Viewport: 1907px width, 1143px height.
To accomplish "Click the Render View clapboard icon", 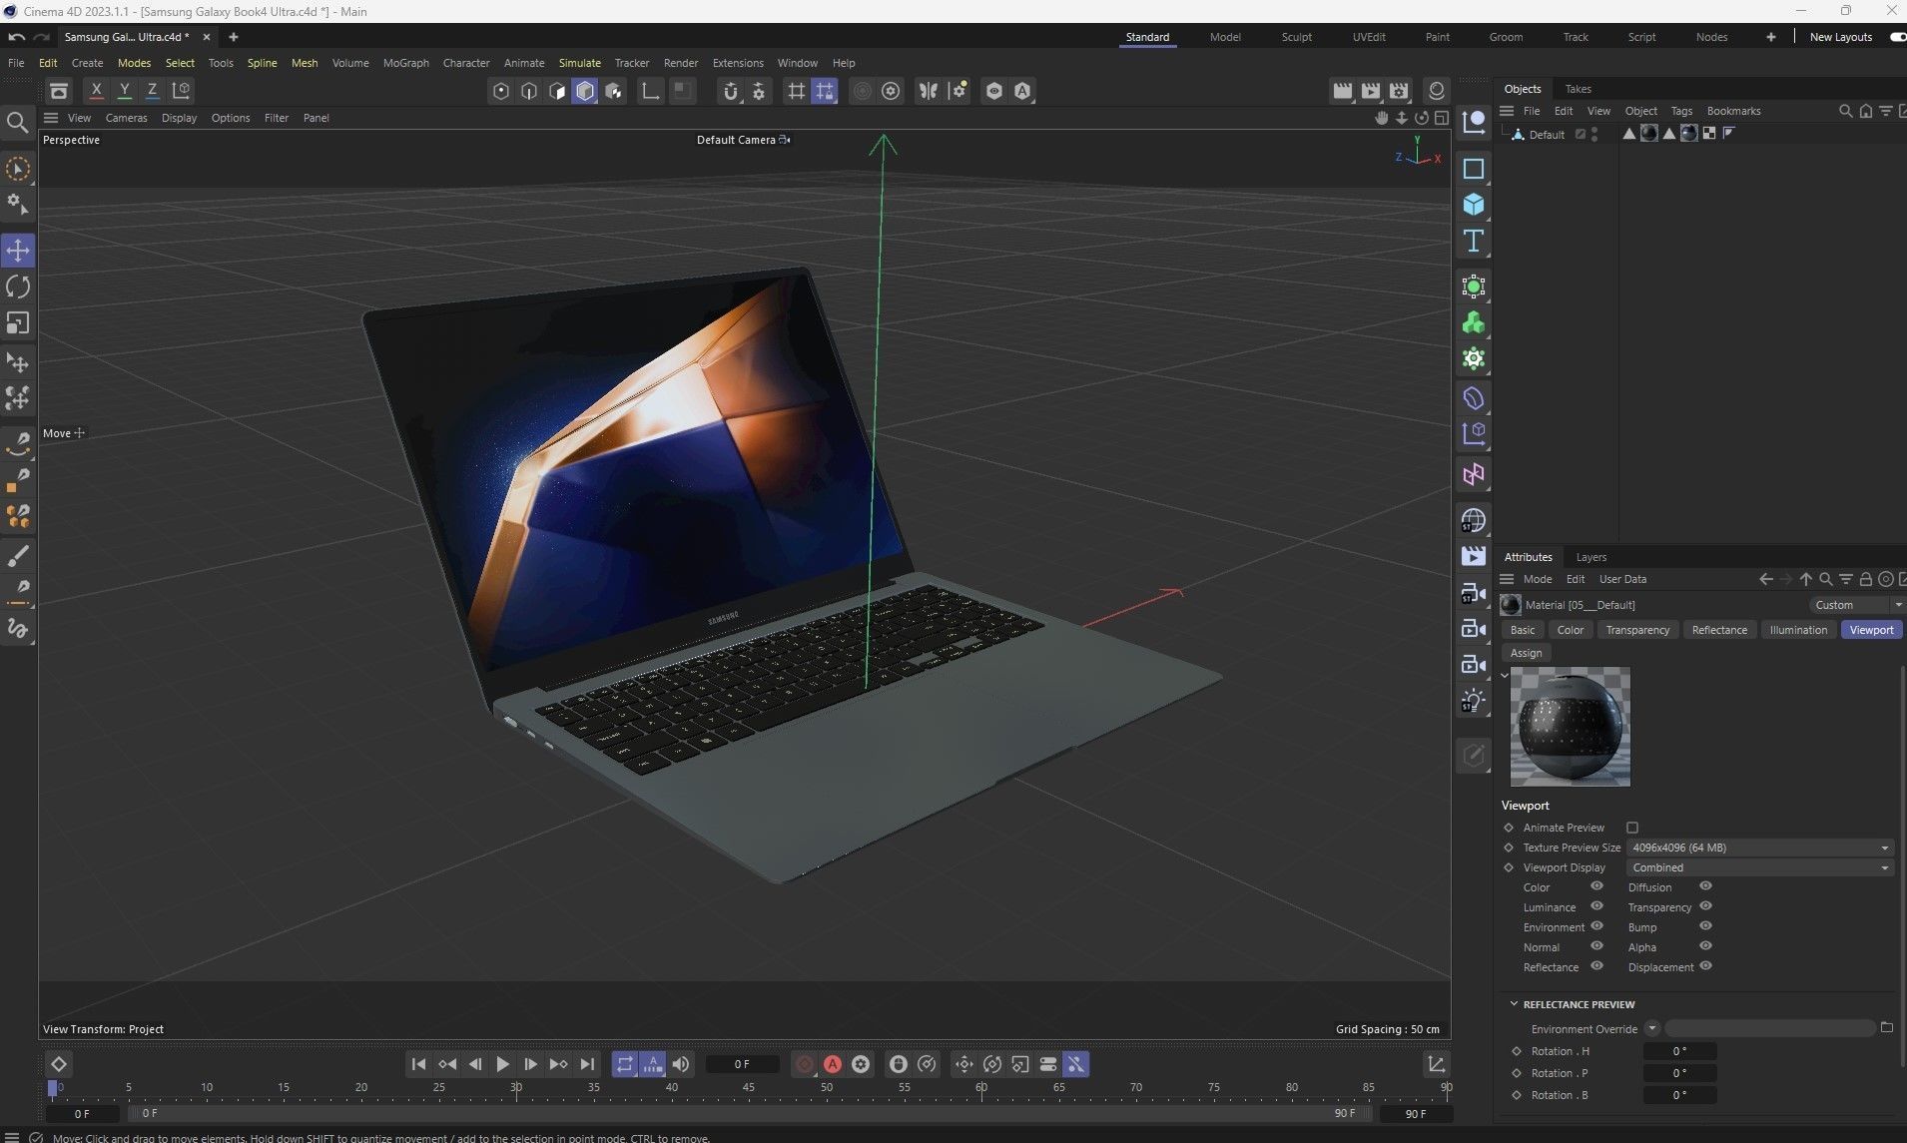I will point(1343,91).
